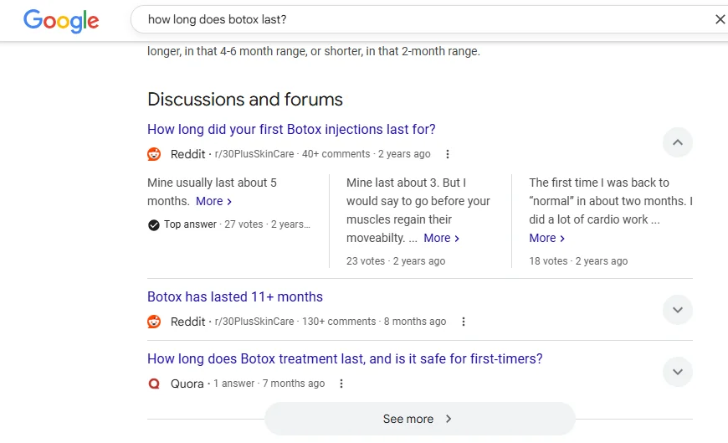Image resolution: width=728 pixels, height=443 pixels.
Task: Open 'How long did your first Botox injections last for?'
Action: [291, 130]
